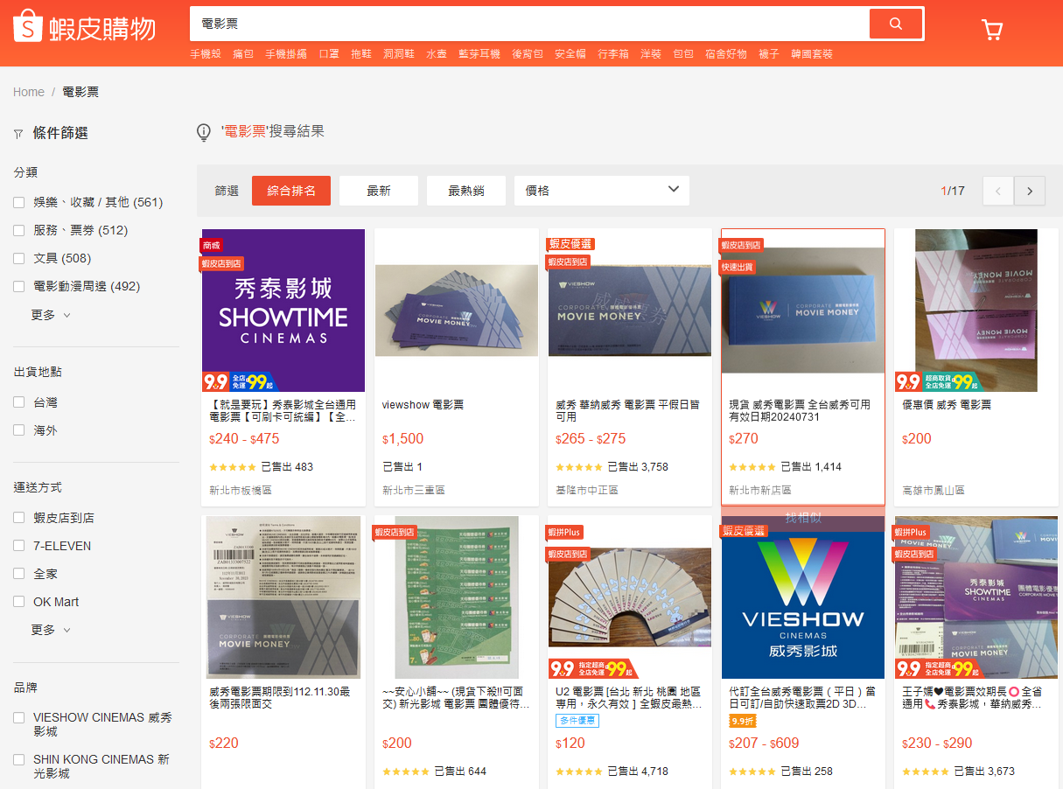Screen dimensions: 1063x789
Task: Check the 娛樂、收藏 / 其他 category
Action: tap(18, 202)
